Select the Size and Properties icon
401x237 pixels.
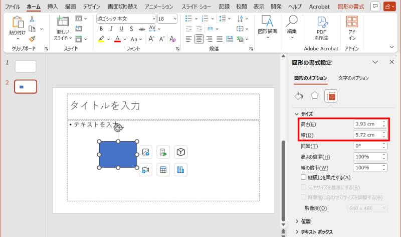331,96
